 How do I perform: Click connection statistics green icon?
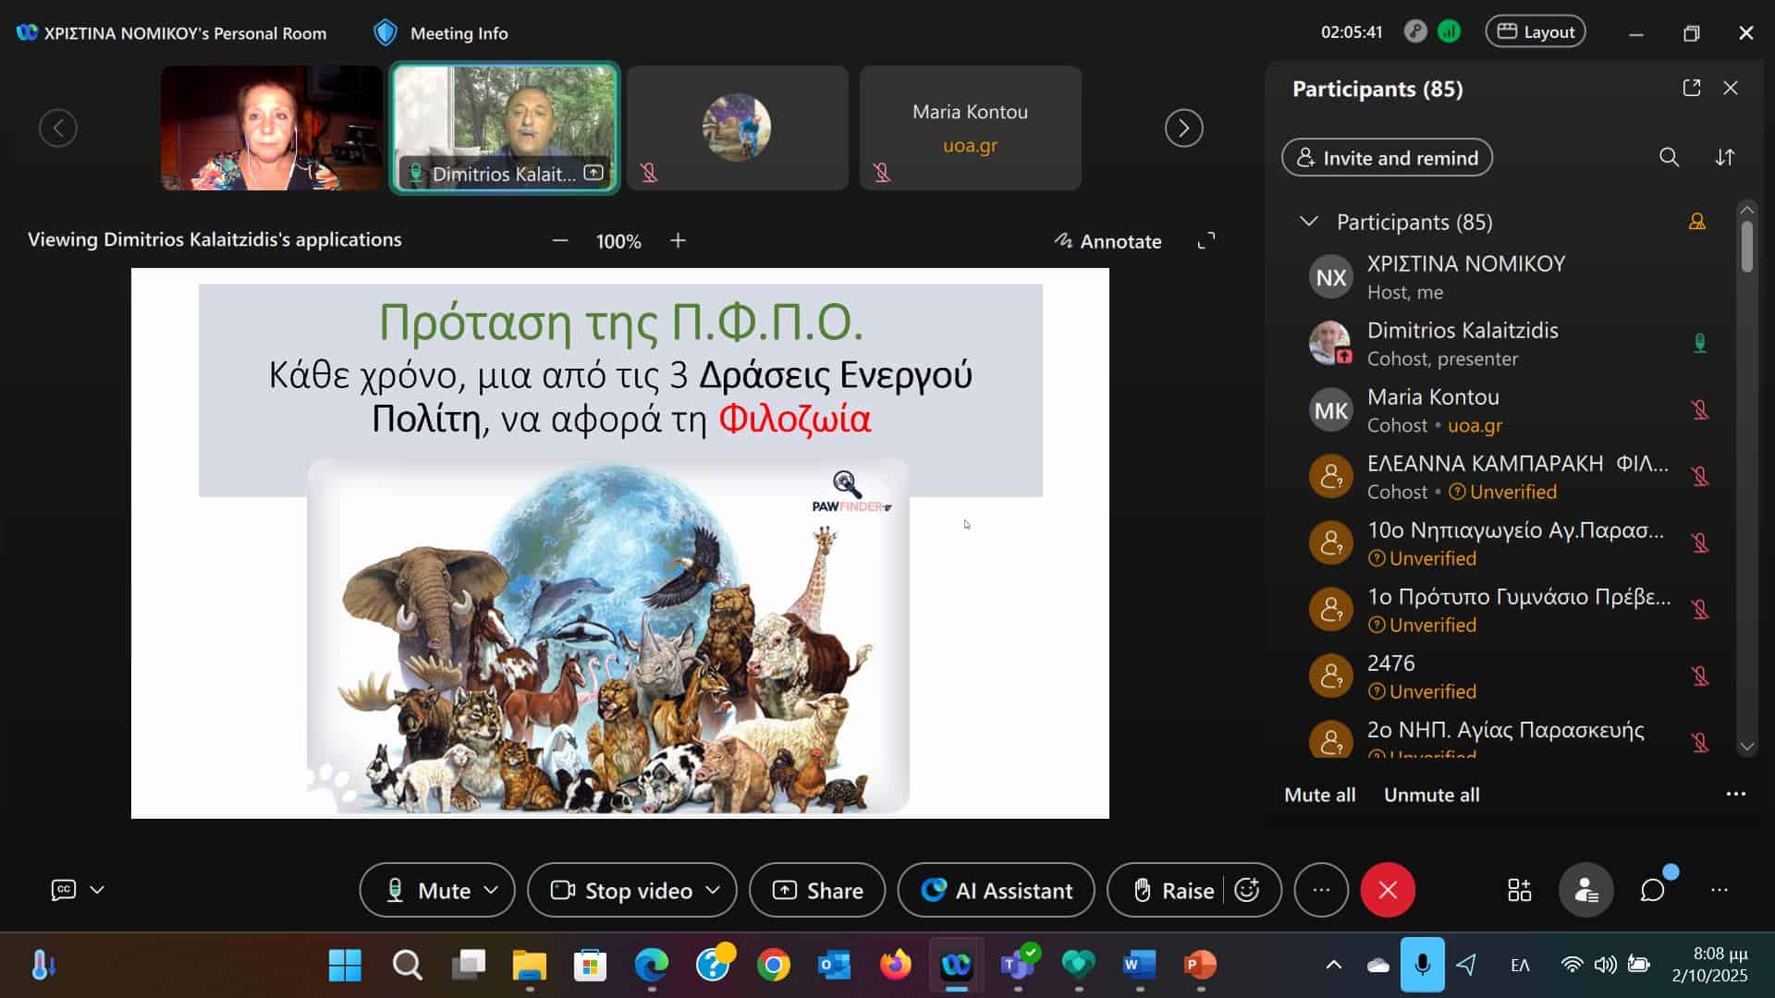coord(1450,31)
